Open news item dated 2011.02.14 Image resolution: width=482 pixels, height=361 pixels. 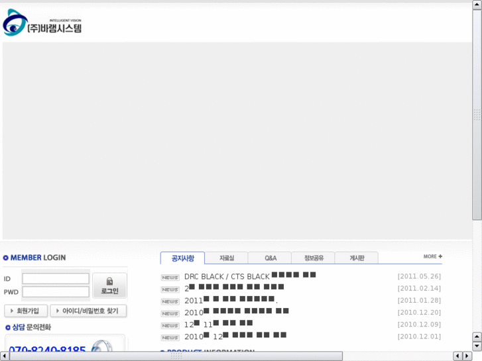pyautogui.click(x=234, y=288)
